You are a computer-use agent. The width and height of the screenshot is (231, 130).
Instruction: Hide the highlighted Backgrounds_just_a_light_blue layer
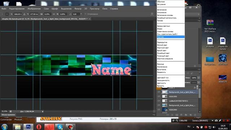159,92
